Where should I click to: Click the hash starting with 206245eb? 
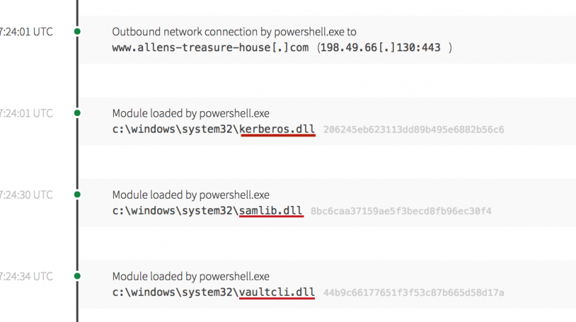(x=414, y=129)
